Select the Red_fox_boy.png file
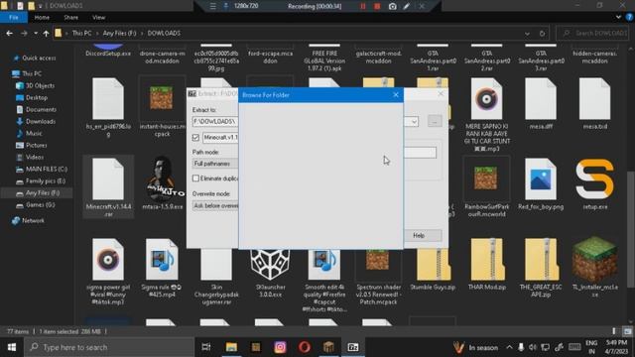This screenshot has width=635, height=357. [x=541, y=183]
